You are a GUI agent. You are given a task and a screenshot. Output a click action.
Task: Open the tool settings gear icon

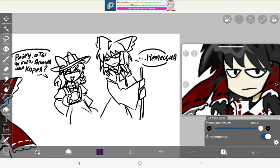[276, 142]
